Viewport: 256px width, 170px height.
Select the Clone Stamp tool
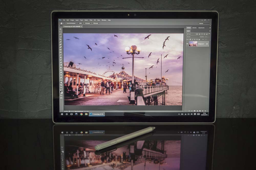click(61, 57)
